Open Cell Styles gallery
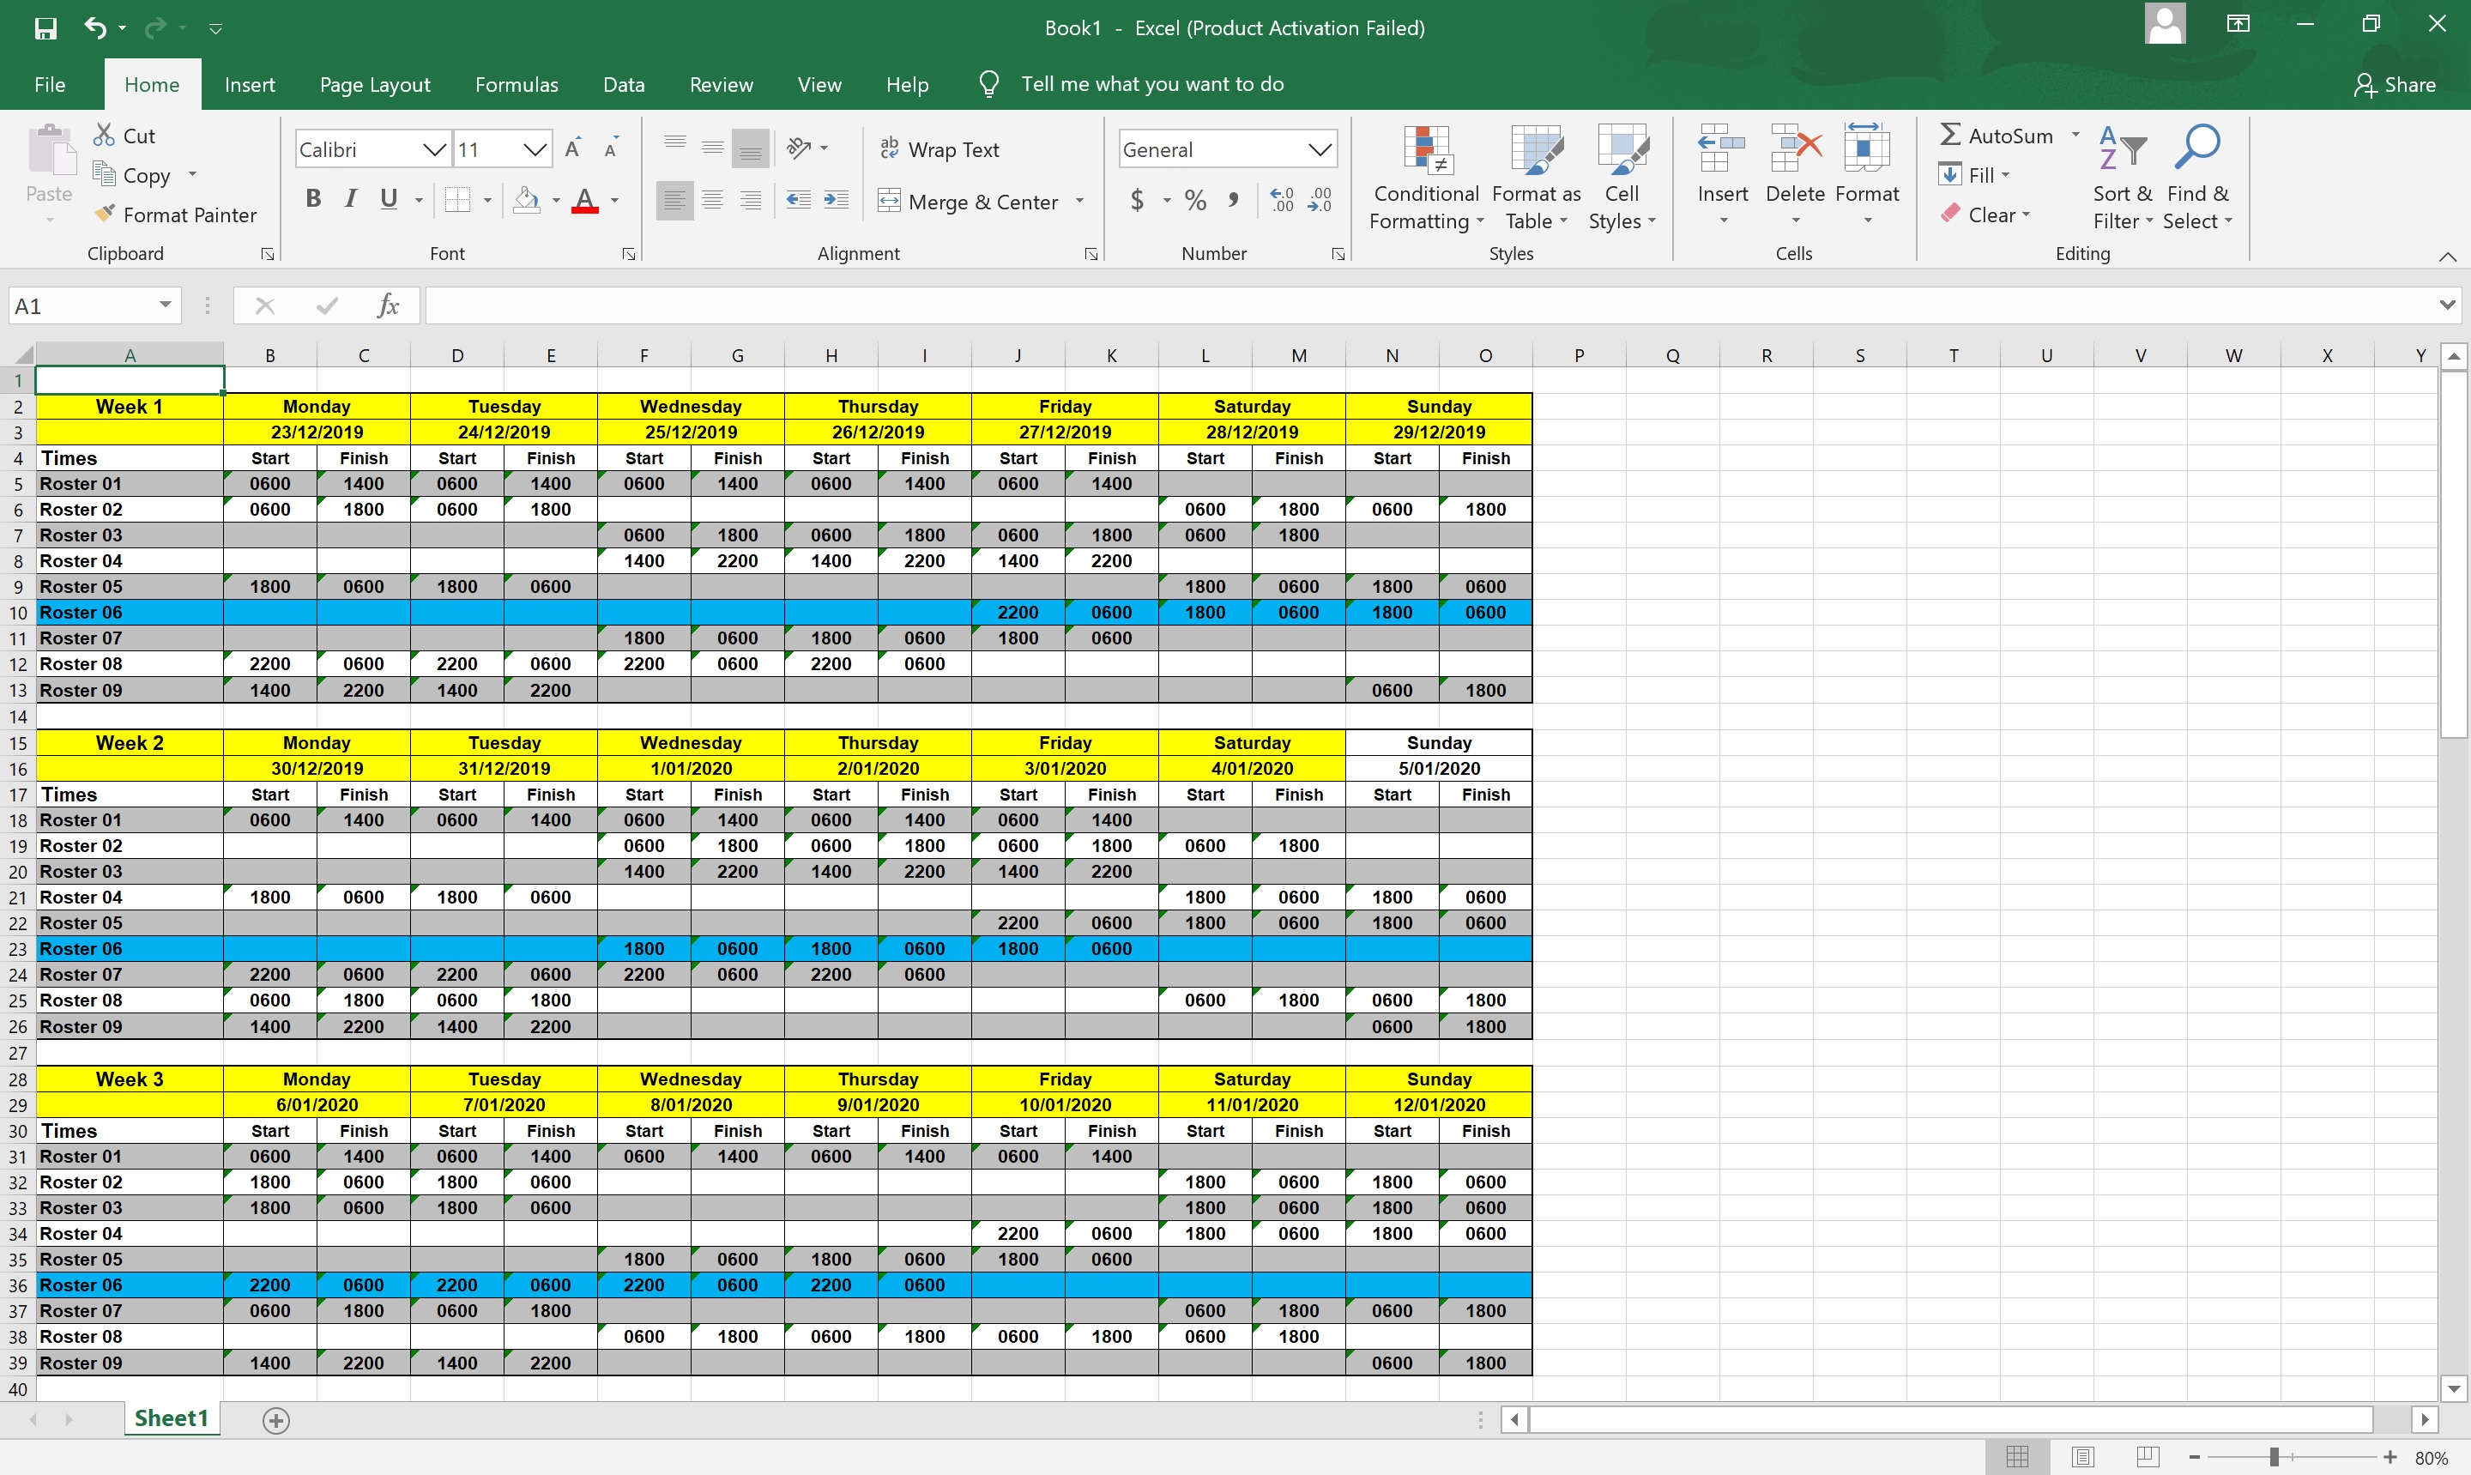Viewport: 2471px width, 1475px height. coord(1622,178)
